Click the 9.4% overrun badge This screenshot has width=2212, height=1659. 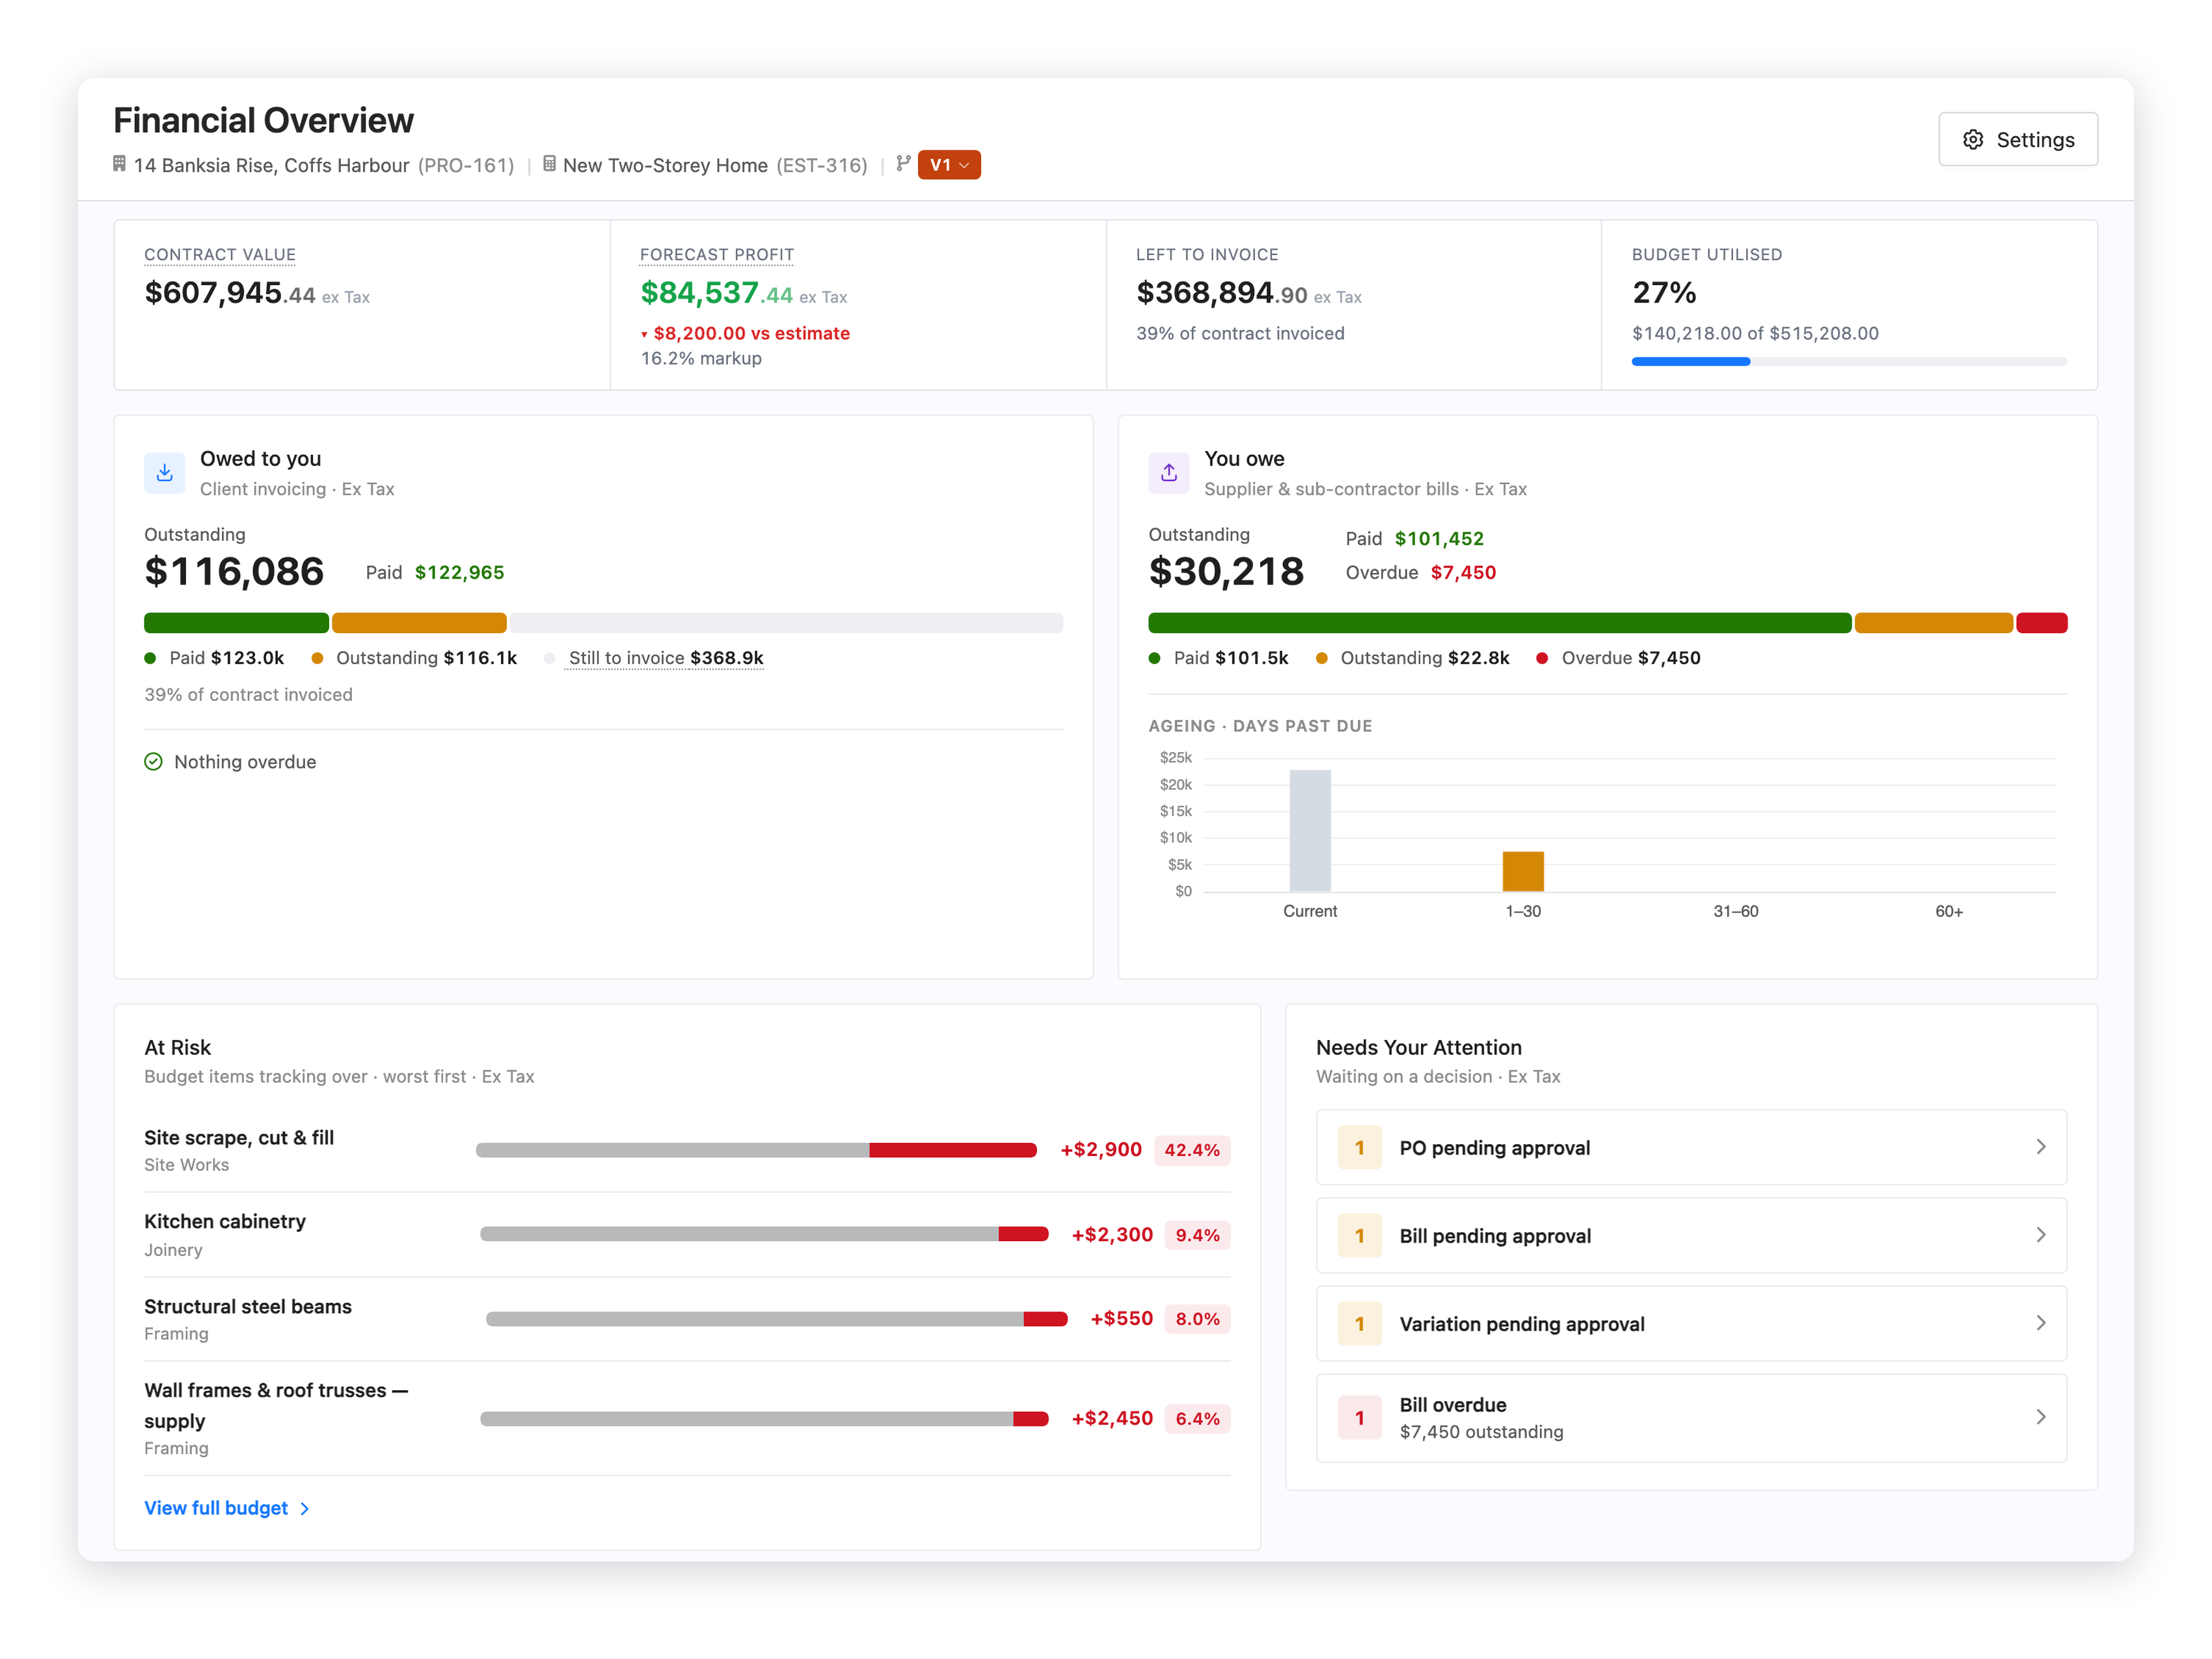coord(1197,1235)
